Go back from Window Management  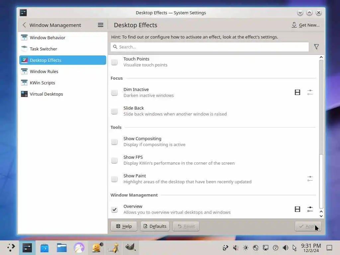click(x=24, y=25)
